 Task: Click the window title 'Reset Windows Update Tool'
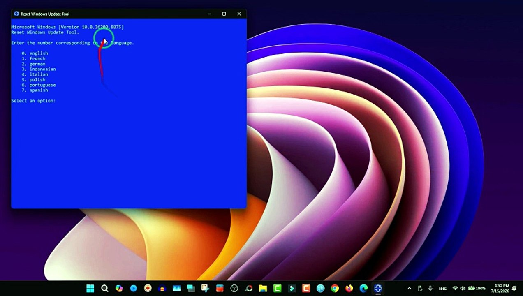[x=45, y=14]
